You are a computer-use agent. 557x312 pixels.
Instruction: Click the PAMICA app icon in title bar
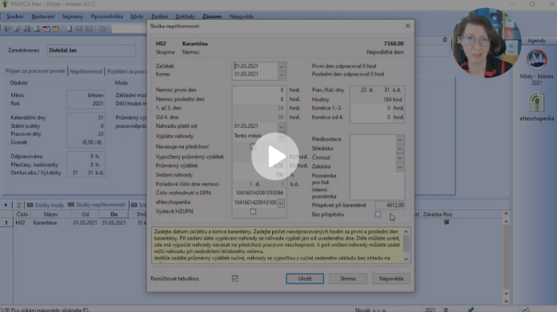point(5,4)
